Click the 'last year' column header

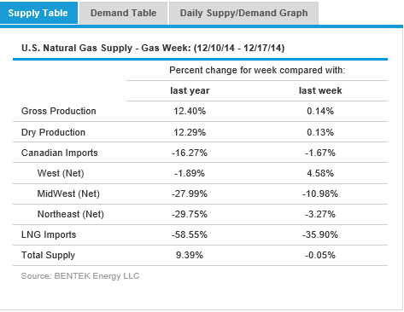point(190,90)
